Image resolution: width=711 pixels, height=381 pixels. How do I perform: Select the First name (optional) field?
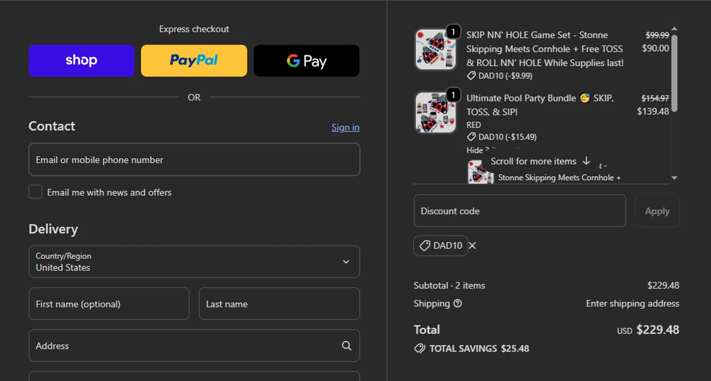tap(109, 304)
